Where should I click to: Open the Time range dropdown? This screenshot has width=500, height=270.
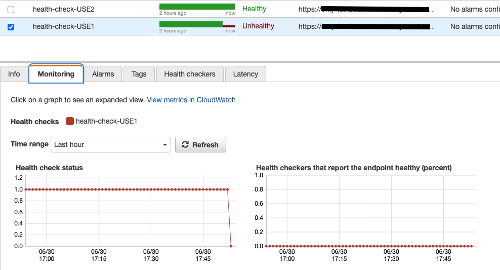(111, 144)
